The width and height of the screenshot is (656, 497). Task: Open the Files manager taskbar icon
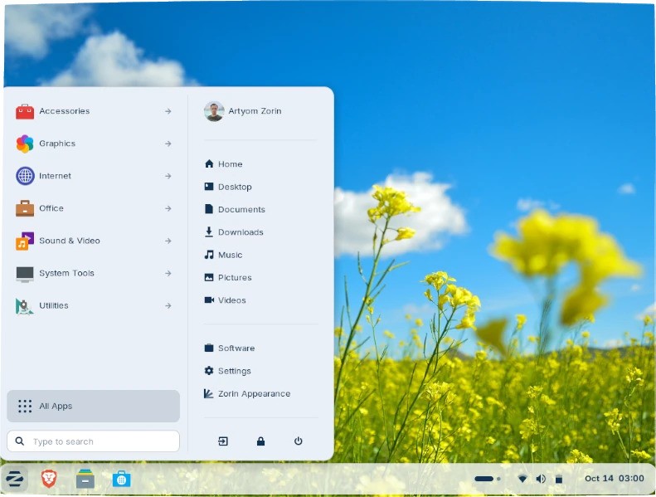coord(85,479)
